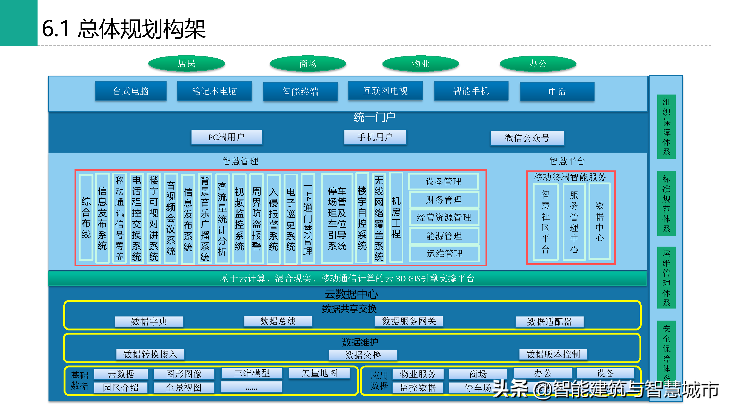Click the 视频监控系统 vertical box
Screen dimensions: 731x411
pyautogui.click(x=239, y=219)
